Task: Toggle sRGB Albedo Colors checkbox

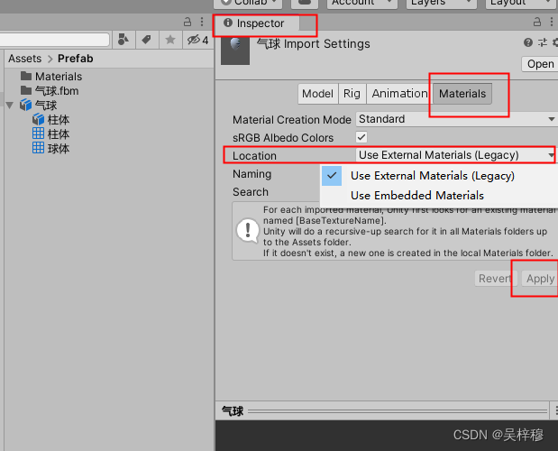Action: (x=361, y=137)
